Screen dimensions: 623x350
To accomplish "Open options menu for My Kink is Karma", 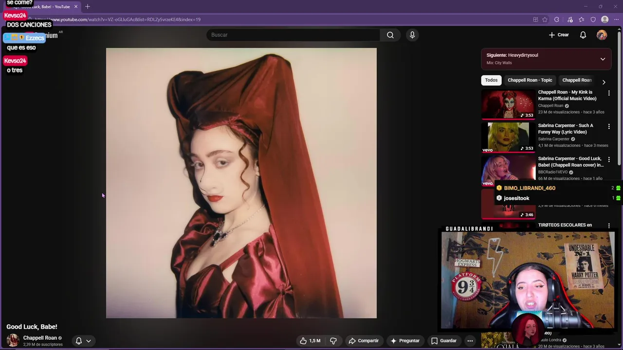I will [609, 93].
